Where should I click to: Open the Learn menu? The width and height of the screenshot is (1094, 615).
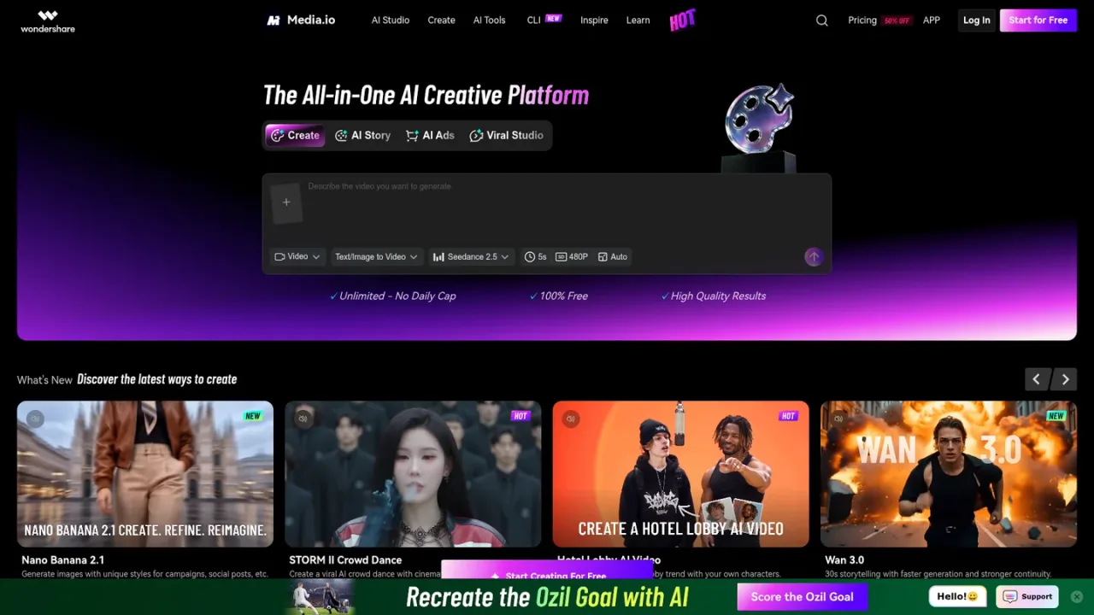(638, 20)
